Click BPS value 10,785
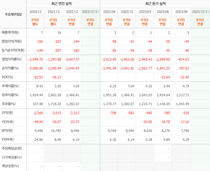This screenshot has width=210, height=171. tap(56, 131)
